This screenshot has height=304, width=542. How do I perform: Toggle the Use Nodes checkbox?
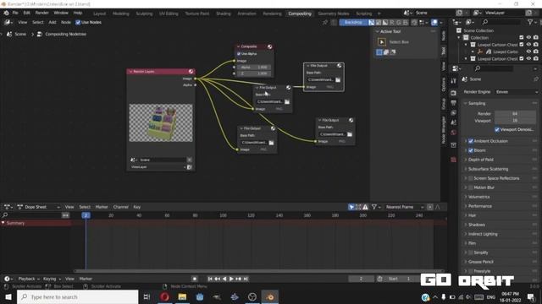pyautogui.click(x=78, y=23)
